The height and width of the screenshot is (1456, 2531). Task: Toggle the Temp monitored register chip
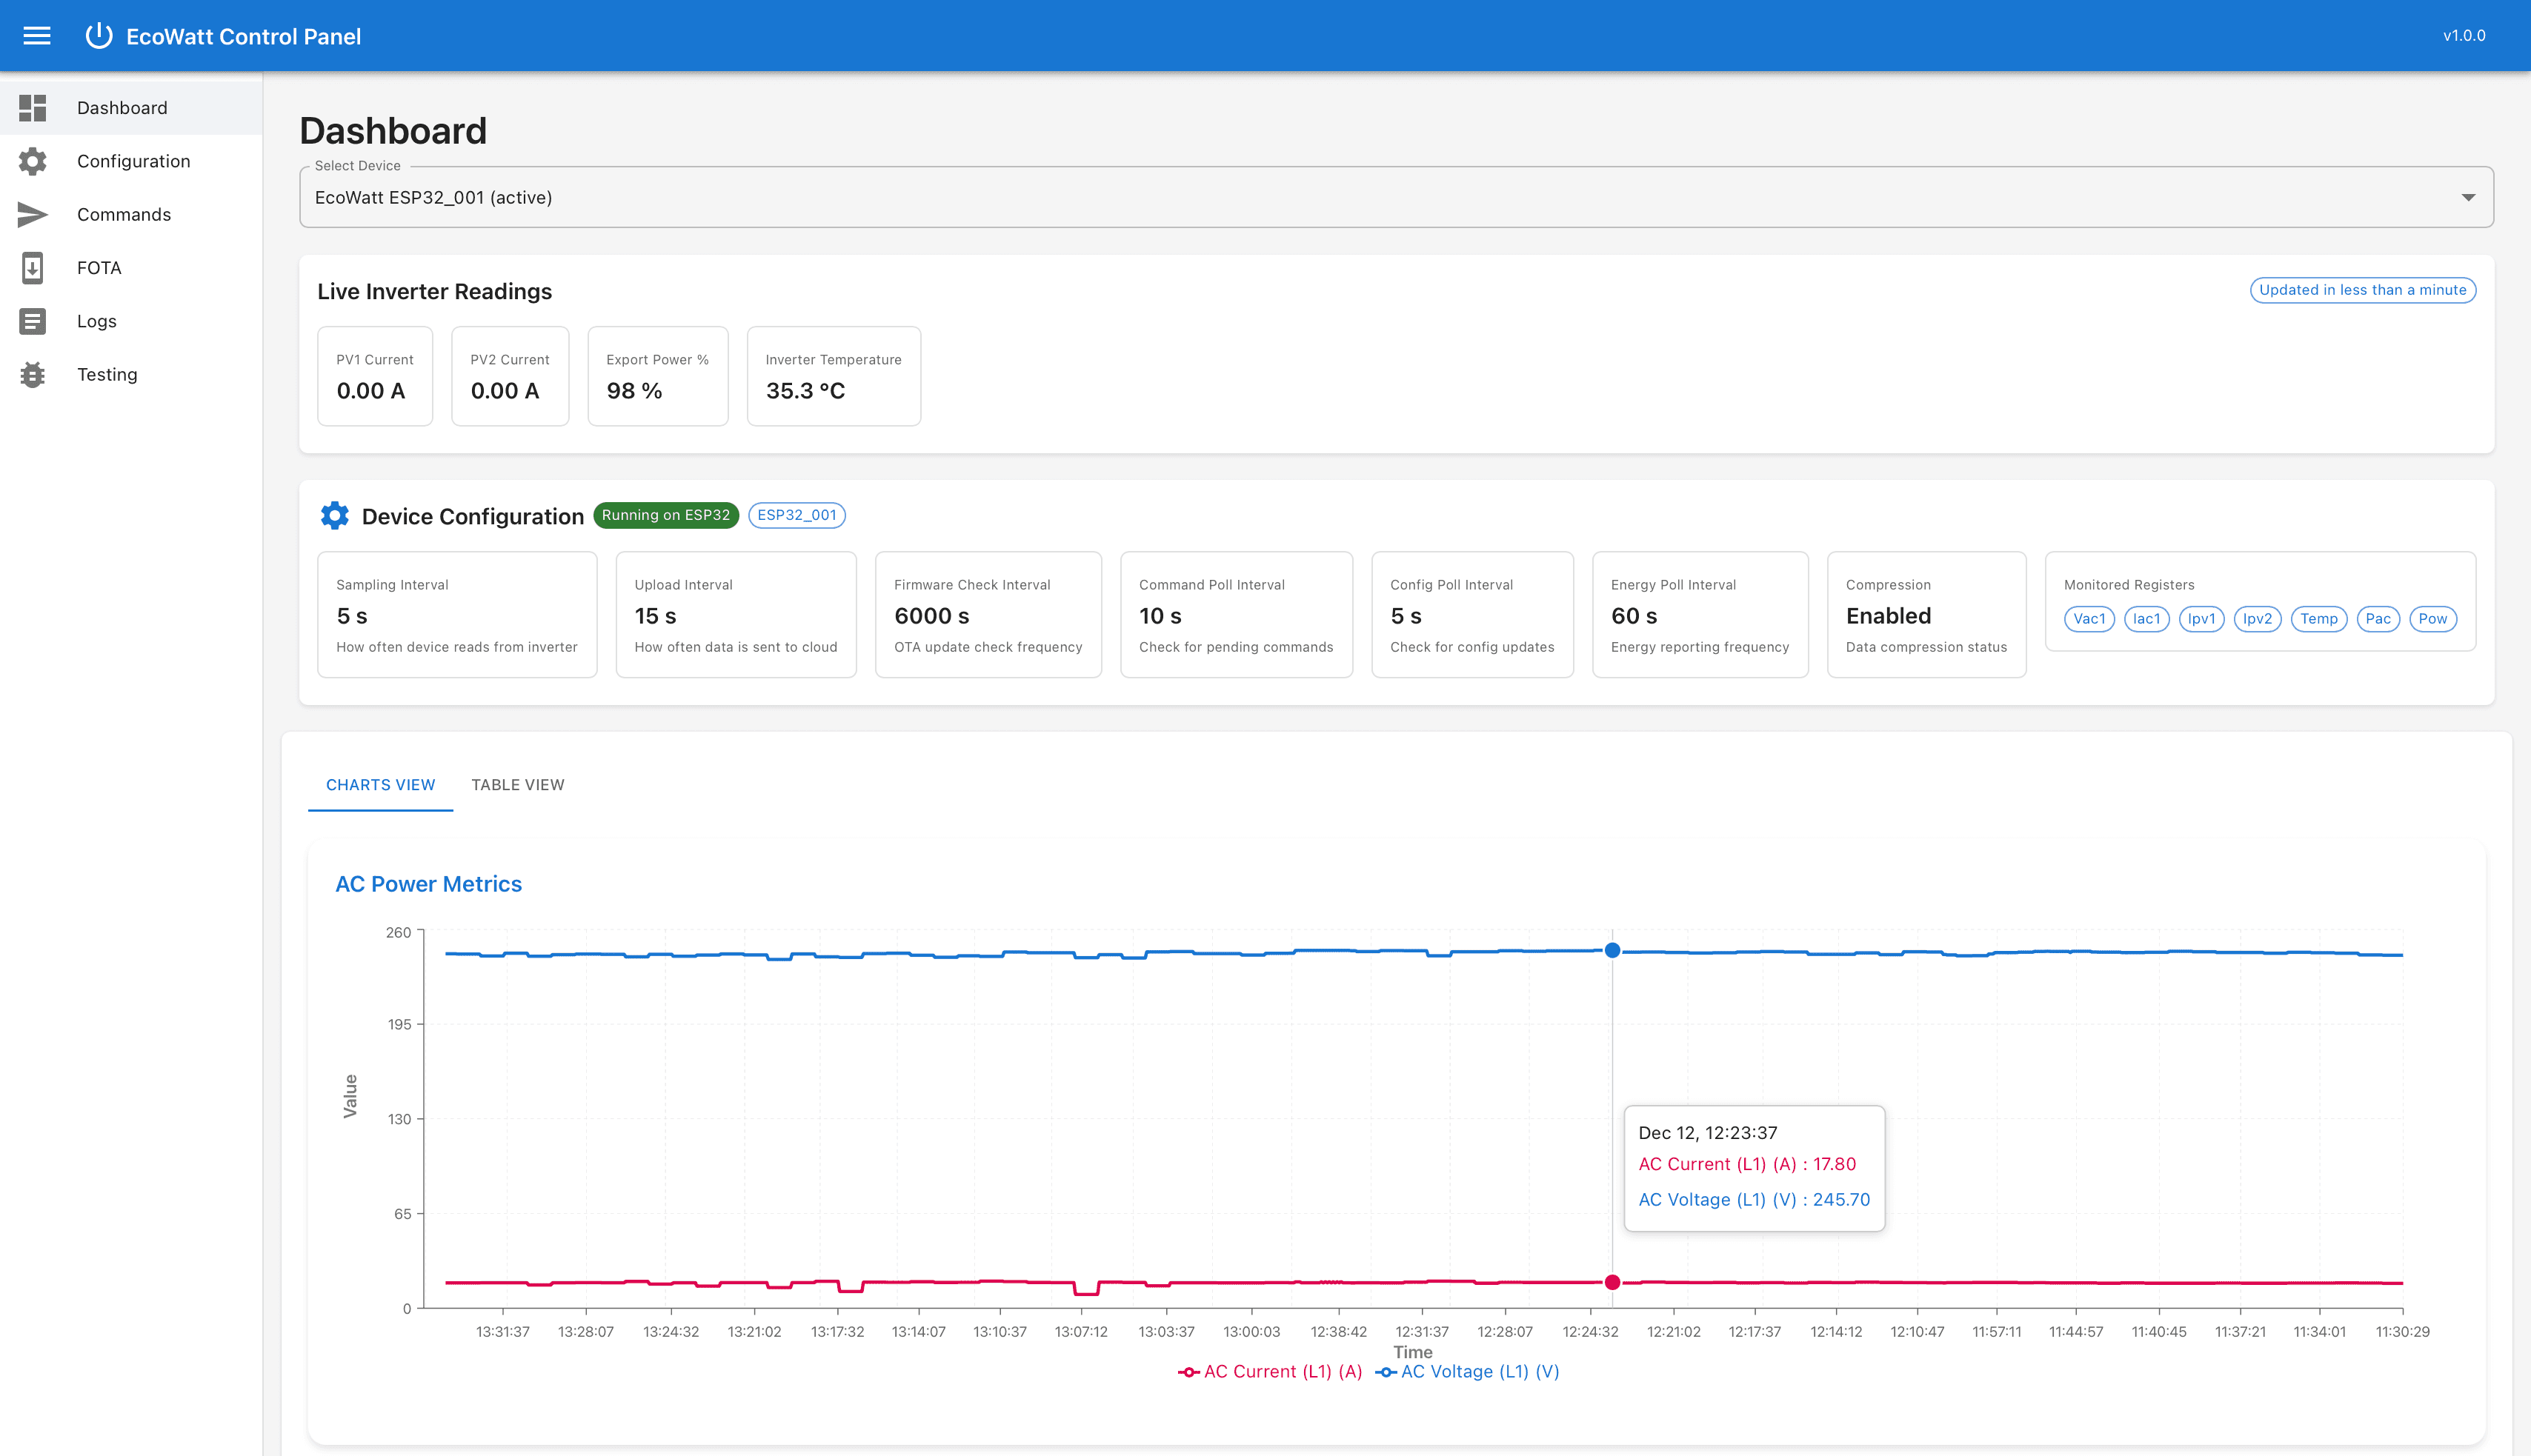pos(2319,619)
